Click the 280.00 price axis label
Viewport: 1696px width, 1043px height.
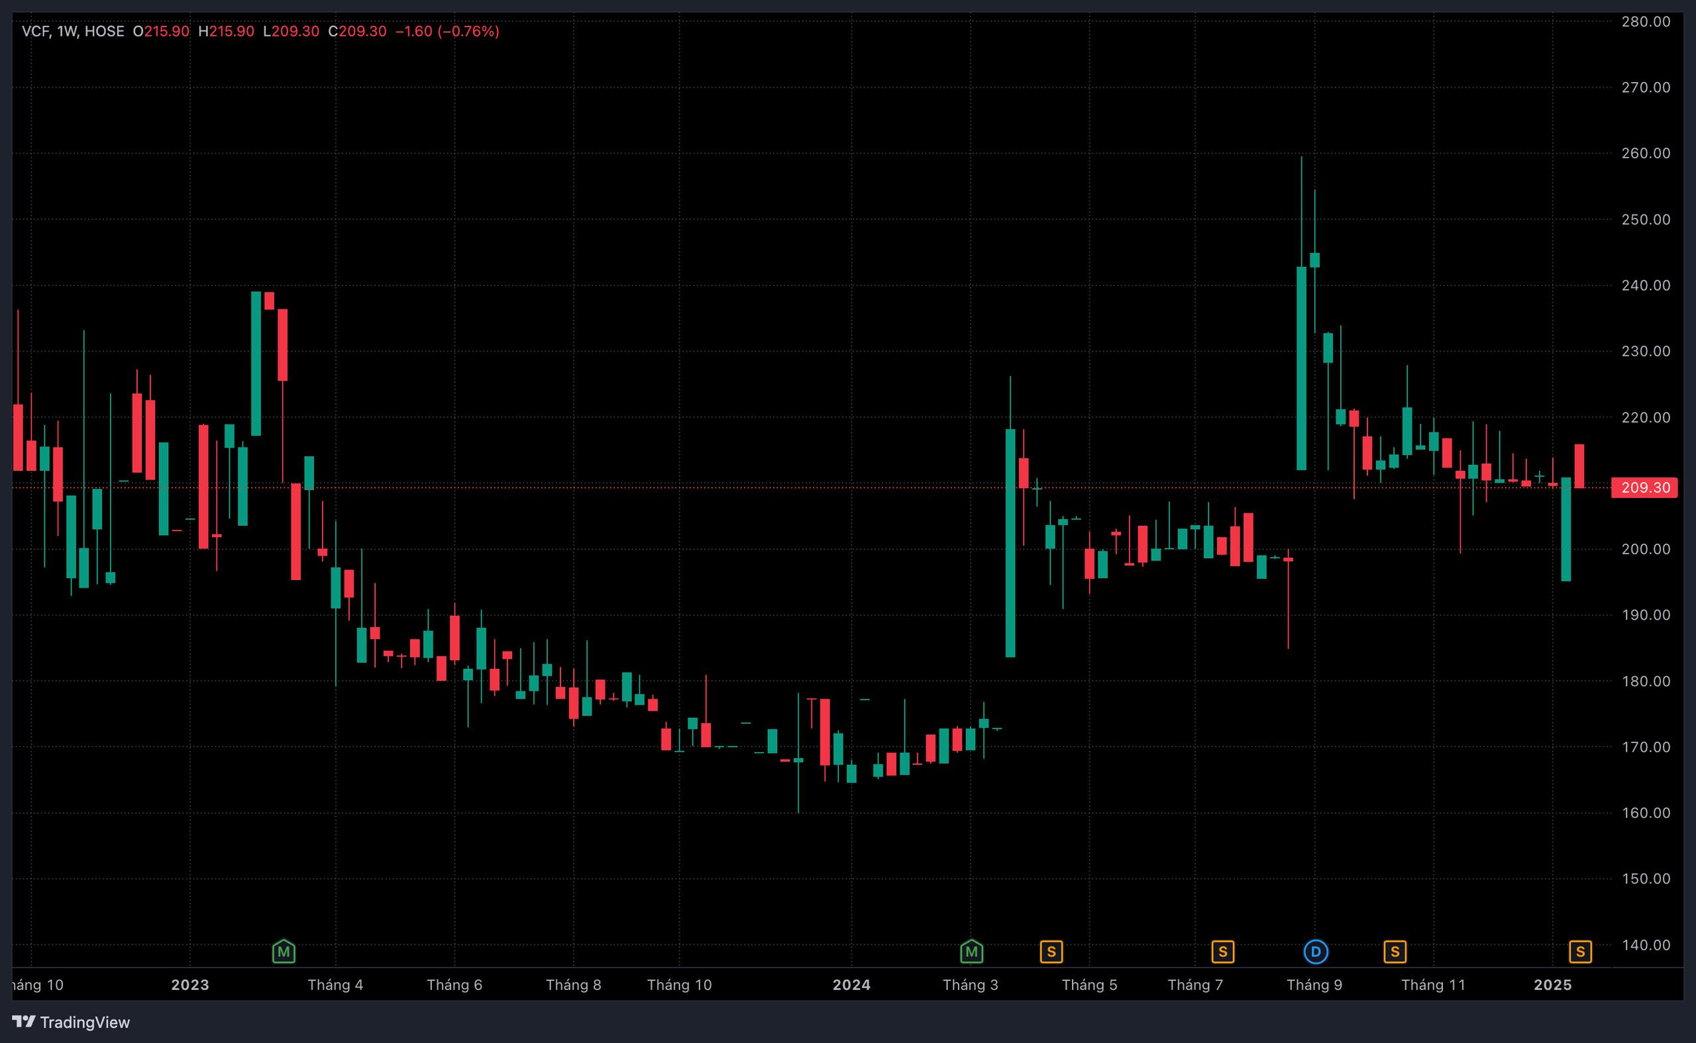[x=1646, y=21]
